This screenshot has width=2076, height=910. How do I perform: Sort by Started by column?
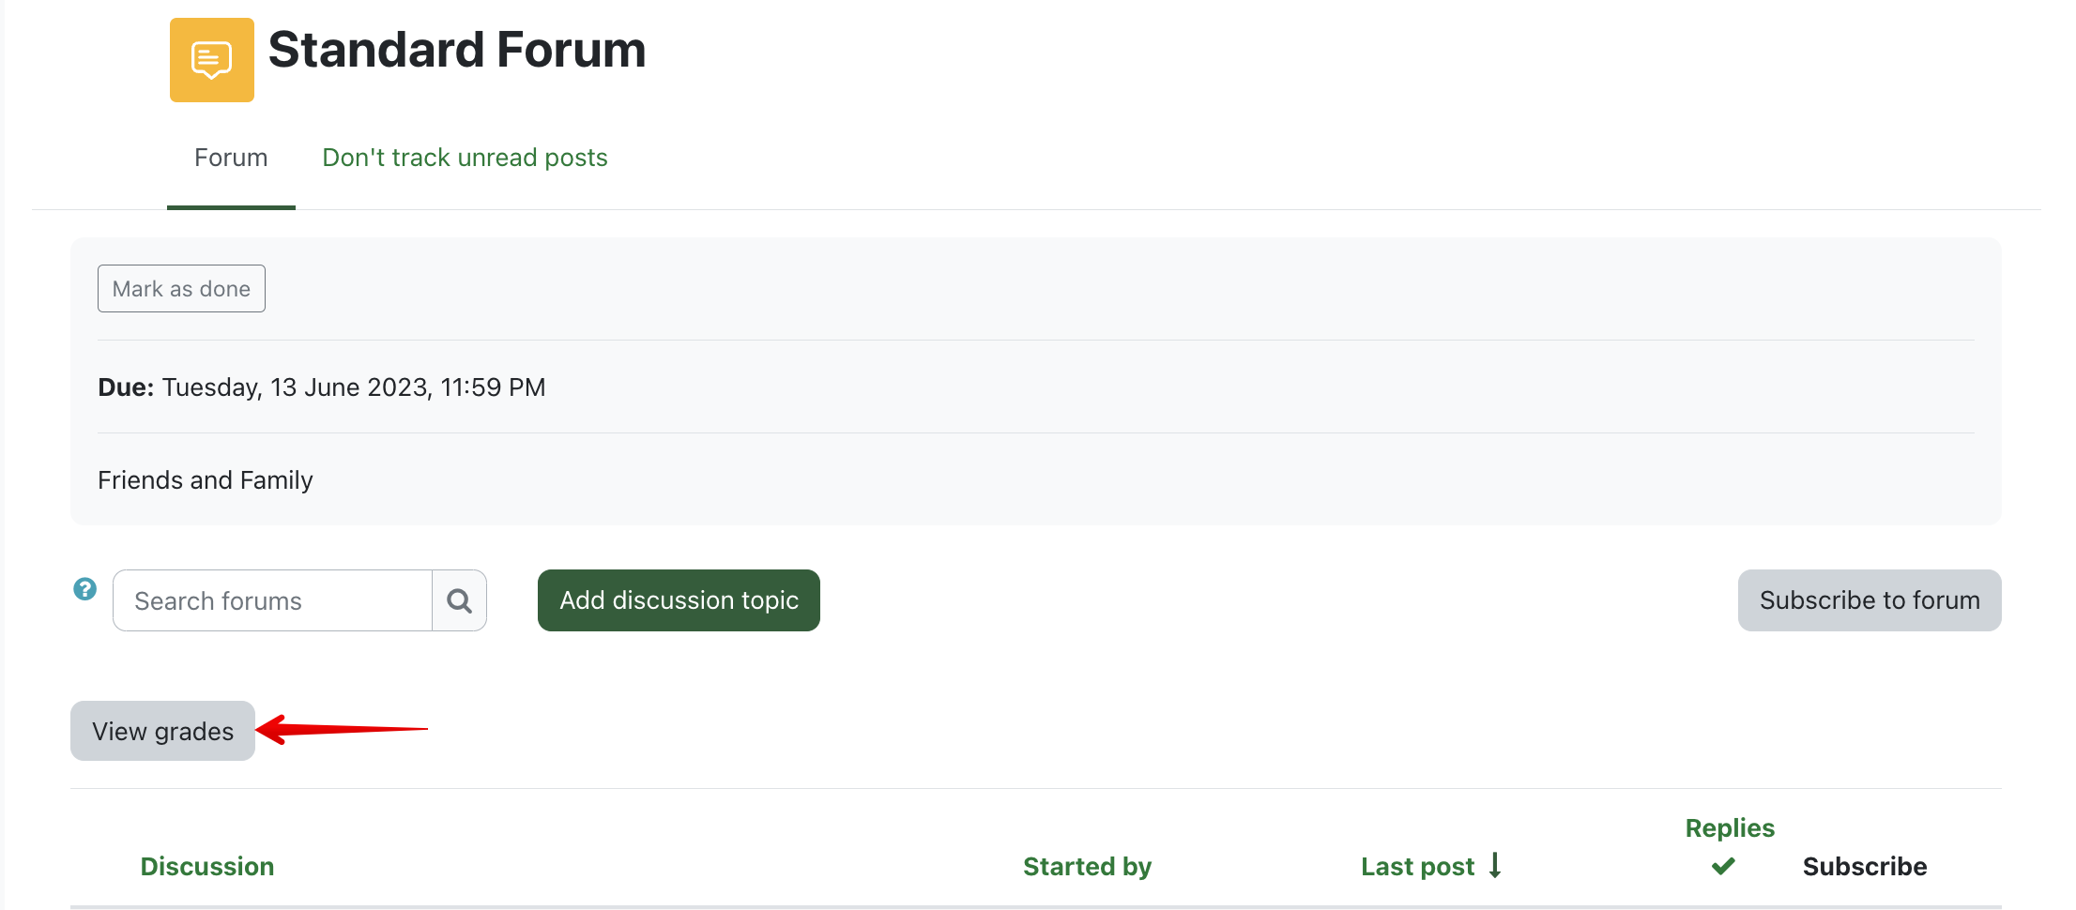point(1087,866)
